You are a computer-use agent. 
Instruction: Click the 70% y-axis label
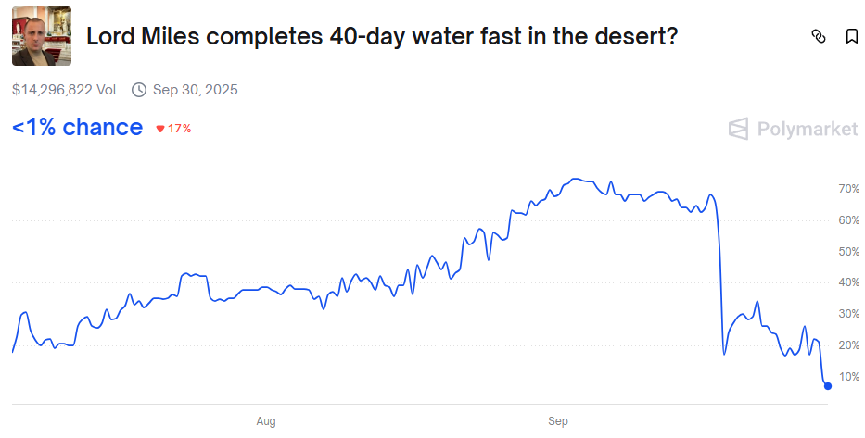point(848,189)
